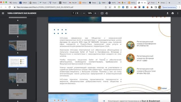Open Chrome's three-dot menu

coord(179,7)
